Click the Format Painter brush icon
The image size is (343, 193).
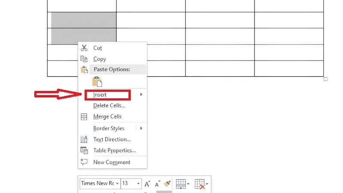point(167,184)
